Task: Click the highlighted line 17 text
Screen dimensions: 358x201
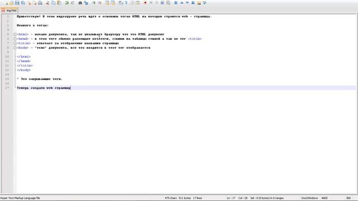Action: (x=44, y=88)
